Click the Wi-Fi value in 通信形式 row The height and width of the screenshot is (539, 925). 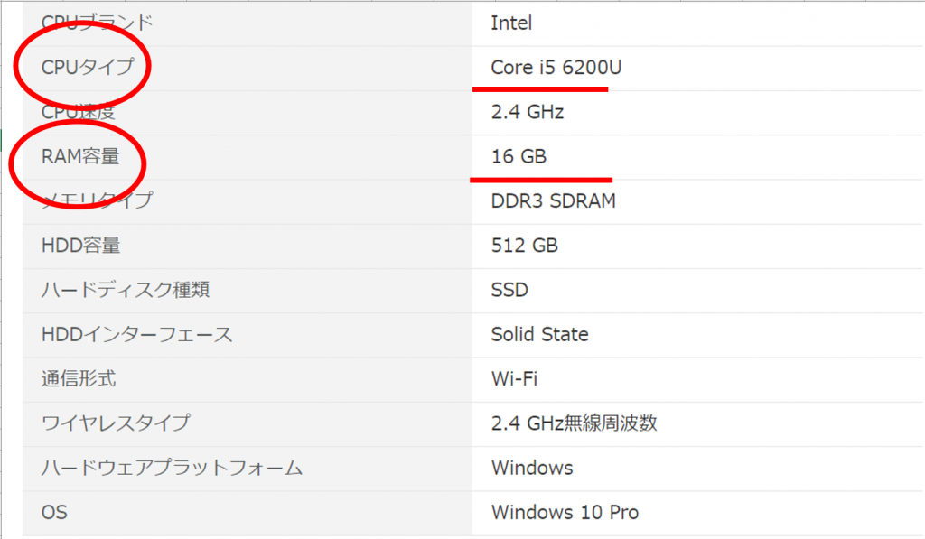pos(514,378)
